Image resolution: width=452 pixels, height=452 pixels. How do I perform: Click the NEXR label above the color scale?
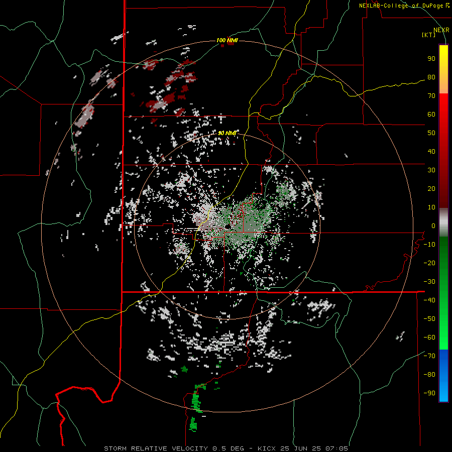[x=441, y=30]
